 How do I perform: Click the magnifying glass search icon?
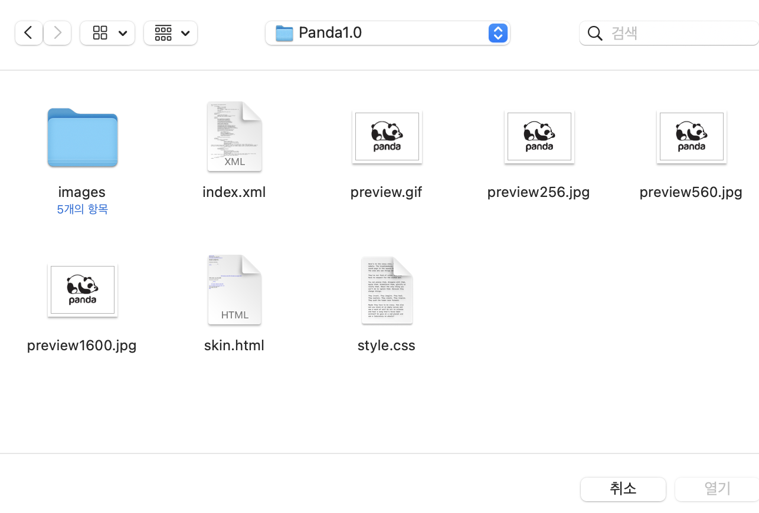595,33
